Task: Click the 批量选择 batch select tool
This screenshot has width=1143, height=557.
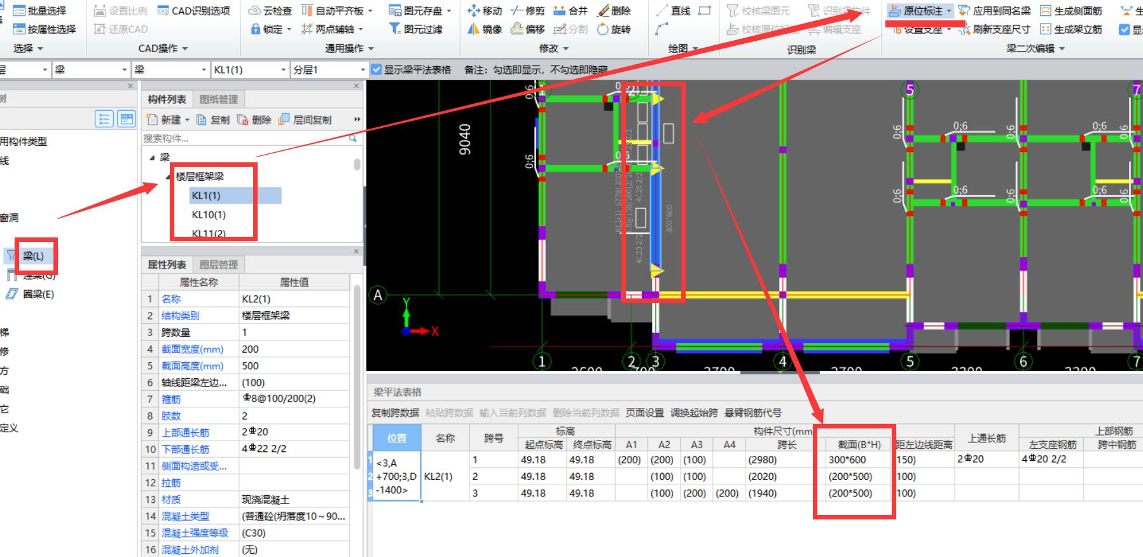Action: point(39,11)
